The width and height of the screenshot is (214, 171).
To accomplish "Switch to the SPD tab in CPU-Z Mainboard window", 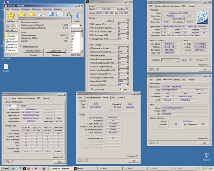I will [183, 80].
